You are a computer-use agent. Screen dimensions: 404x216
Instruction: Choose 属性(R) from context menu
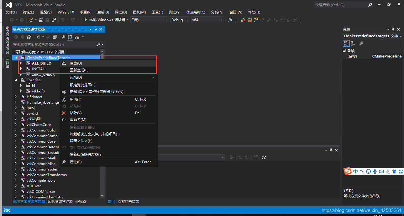click(108, 162)
